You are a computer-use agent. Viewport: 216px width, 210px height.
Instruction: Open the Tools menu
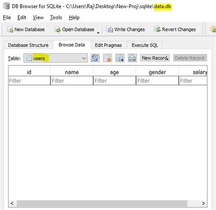pyautogui.click(x=56, y=18)
